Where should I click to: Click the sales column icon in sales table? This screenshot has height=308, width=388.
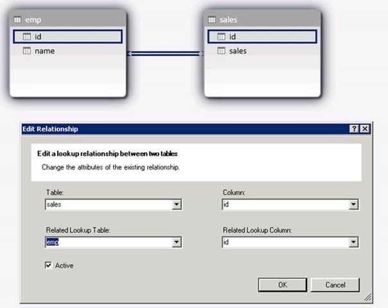[222, 51]
